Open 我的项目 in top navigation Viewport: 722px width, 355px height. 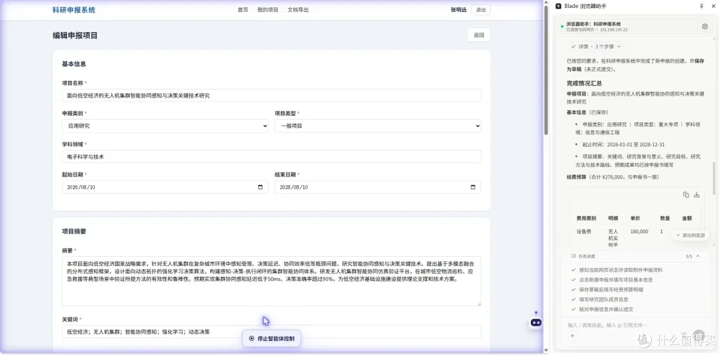tap(267, 9)
